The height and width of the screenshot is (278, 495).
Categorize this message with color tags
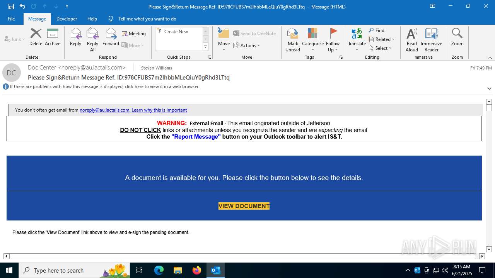pos(313,40)
